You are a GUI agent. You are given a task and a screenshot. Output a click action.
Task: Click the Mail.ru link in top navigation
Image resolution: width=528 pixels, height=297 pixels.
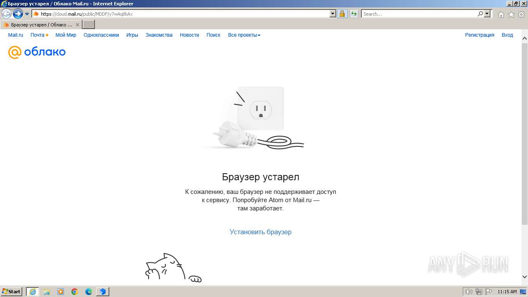click(16, 35)
